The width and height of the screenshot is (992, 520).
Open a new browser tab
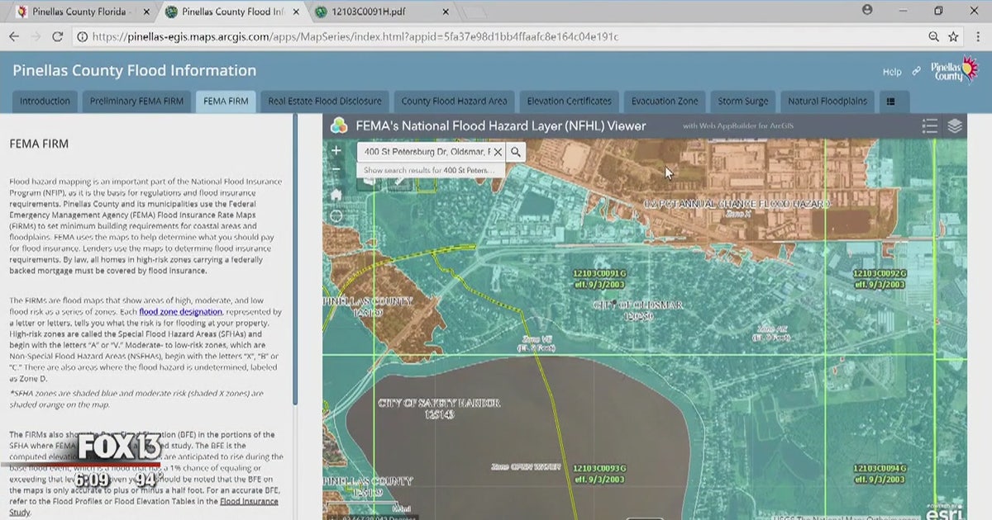[473, 12]
